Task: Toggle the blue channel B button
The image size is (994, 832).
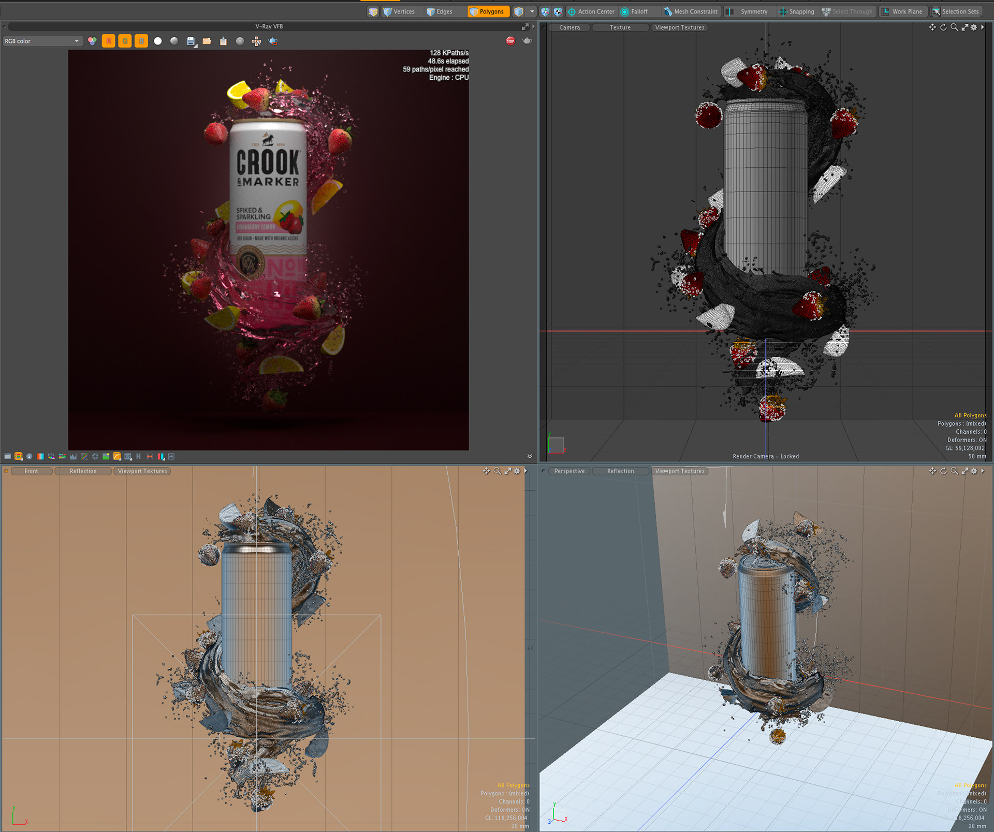Action: (141, 41)
